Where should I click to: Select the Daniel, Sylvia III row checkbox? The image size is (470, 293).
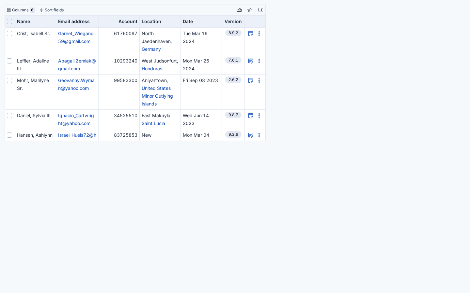point(9,116)
